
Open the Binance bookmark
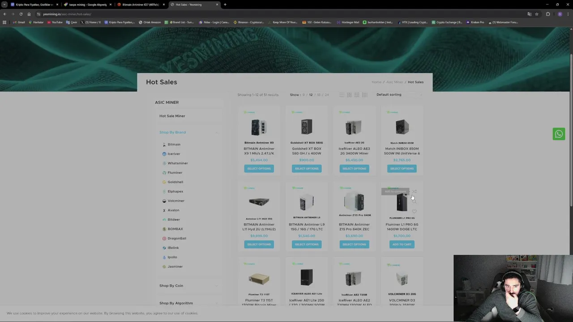point(249,22)
